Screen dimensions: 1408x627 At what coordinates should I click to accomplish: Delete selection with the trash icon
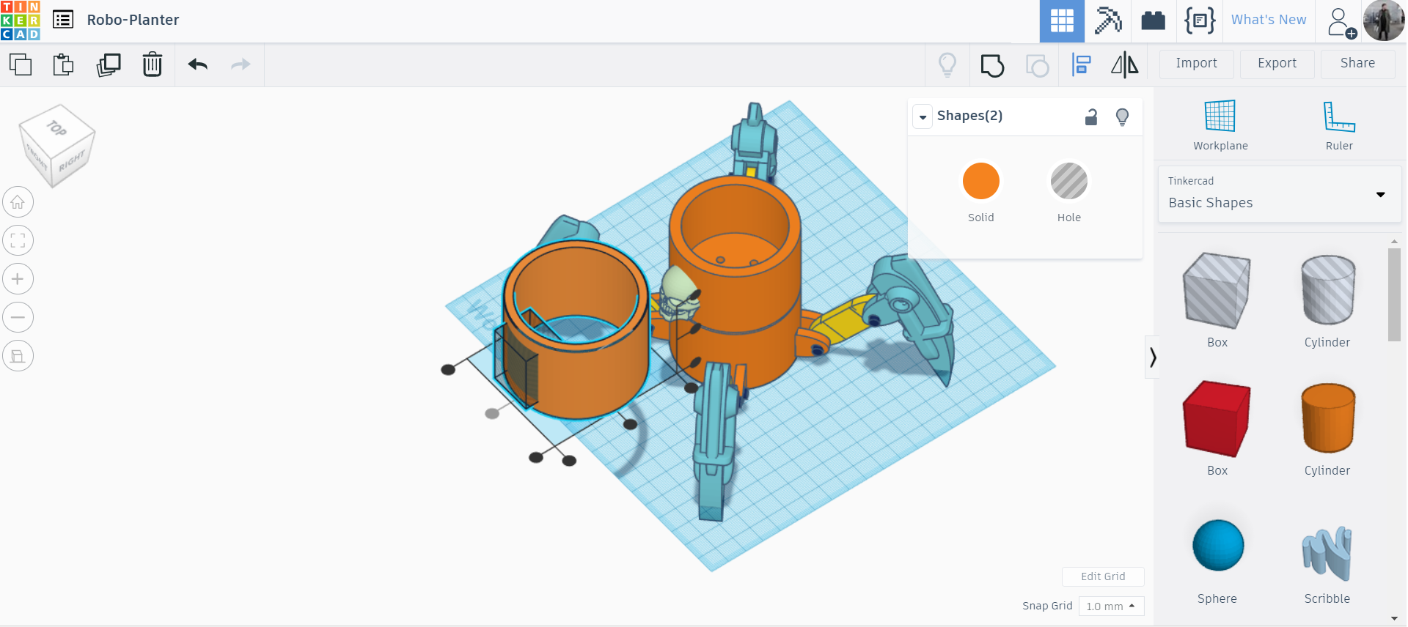tap(153, 64)
